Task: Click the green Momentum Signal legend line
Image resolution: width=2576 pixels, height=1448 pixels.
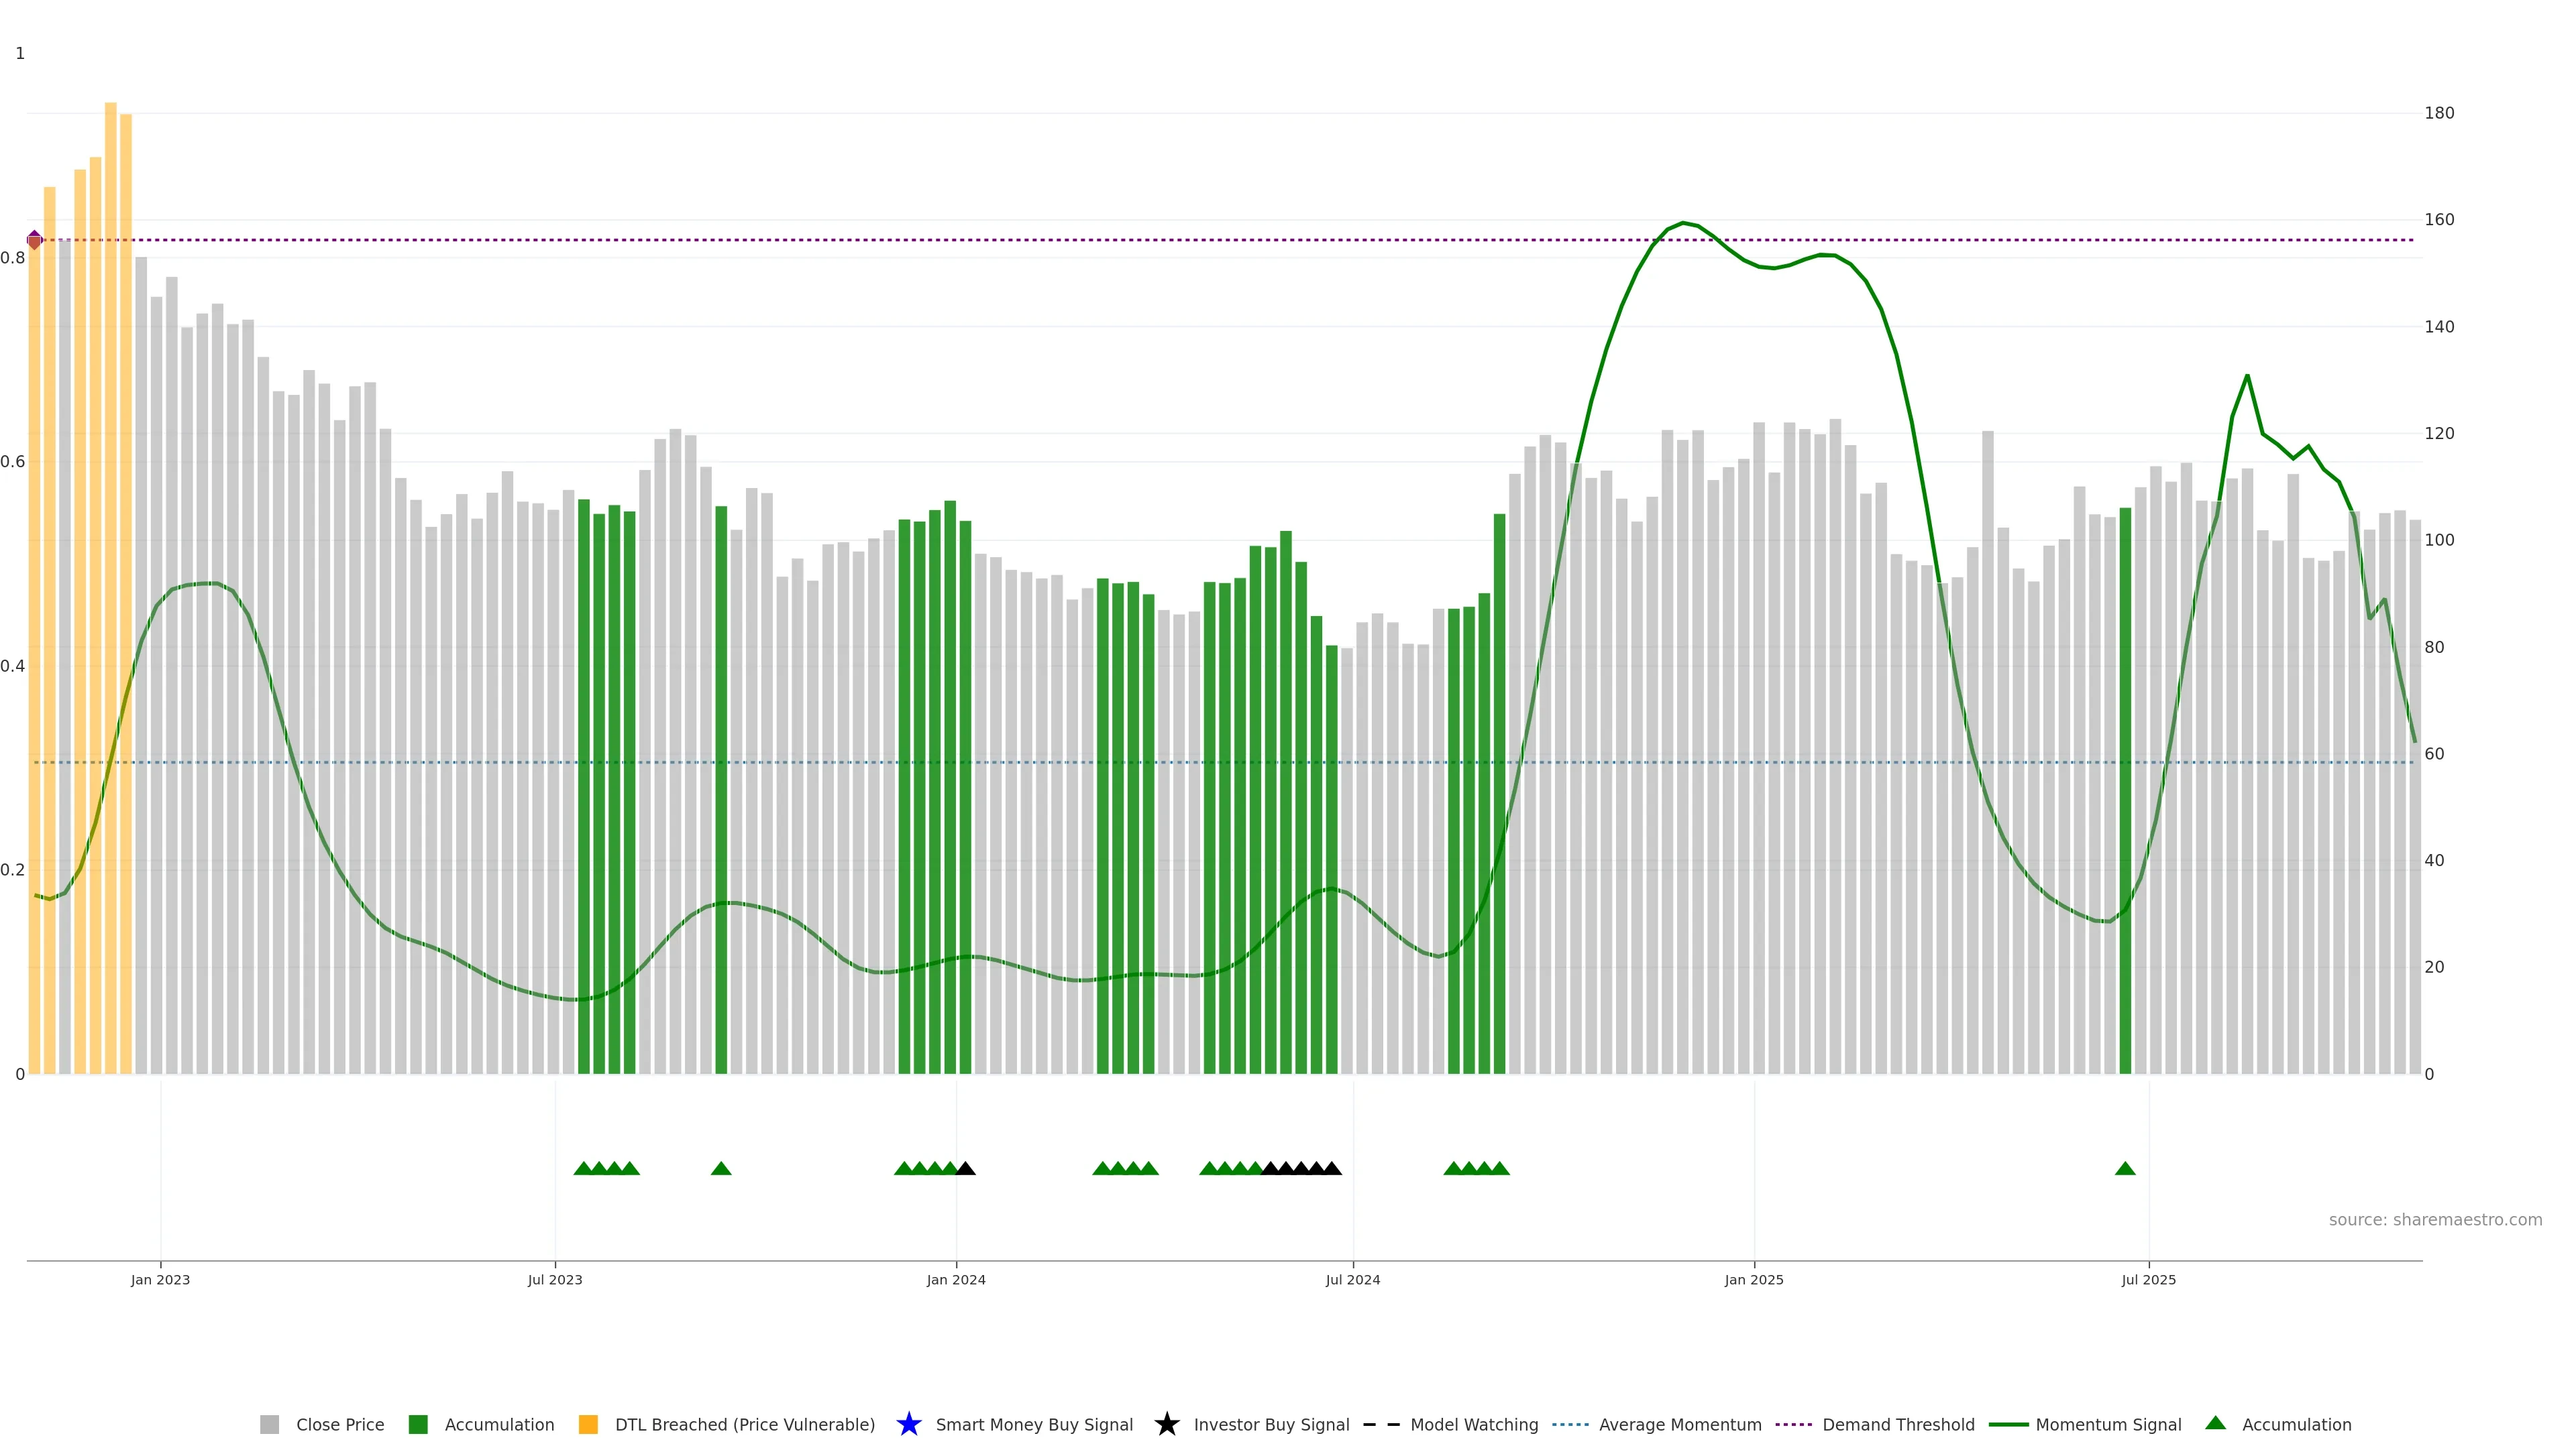Action: click(2008, 1425)
